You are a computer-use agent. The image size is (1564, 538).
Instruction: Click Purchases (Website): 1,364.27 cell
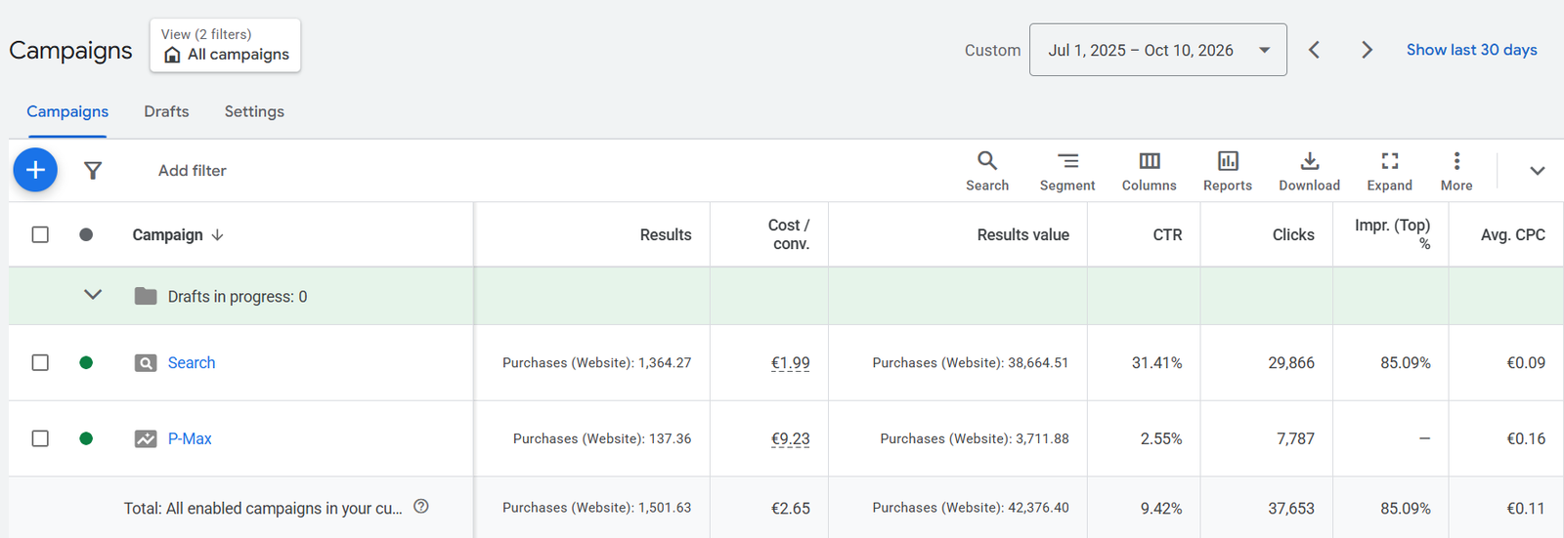[596, 363]
